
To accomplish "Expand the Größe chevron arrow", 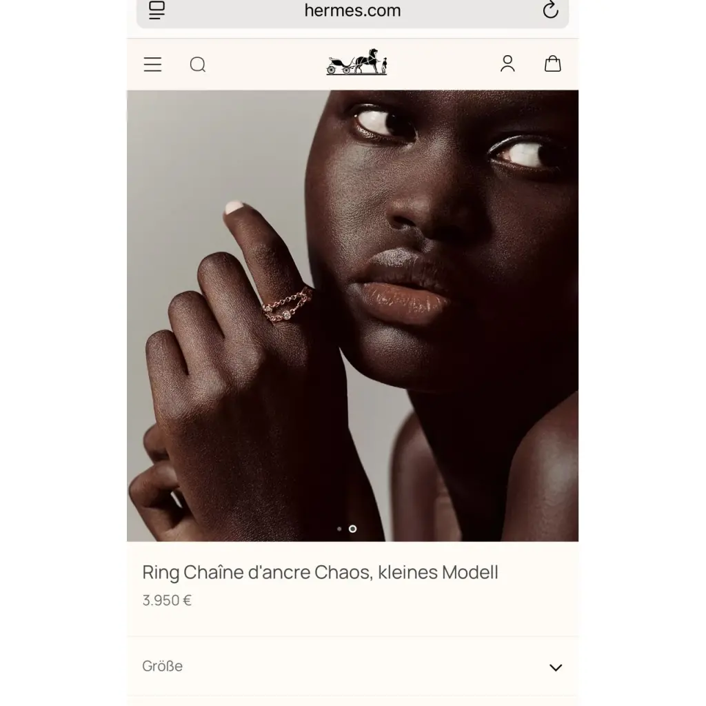I will 556,667.
